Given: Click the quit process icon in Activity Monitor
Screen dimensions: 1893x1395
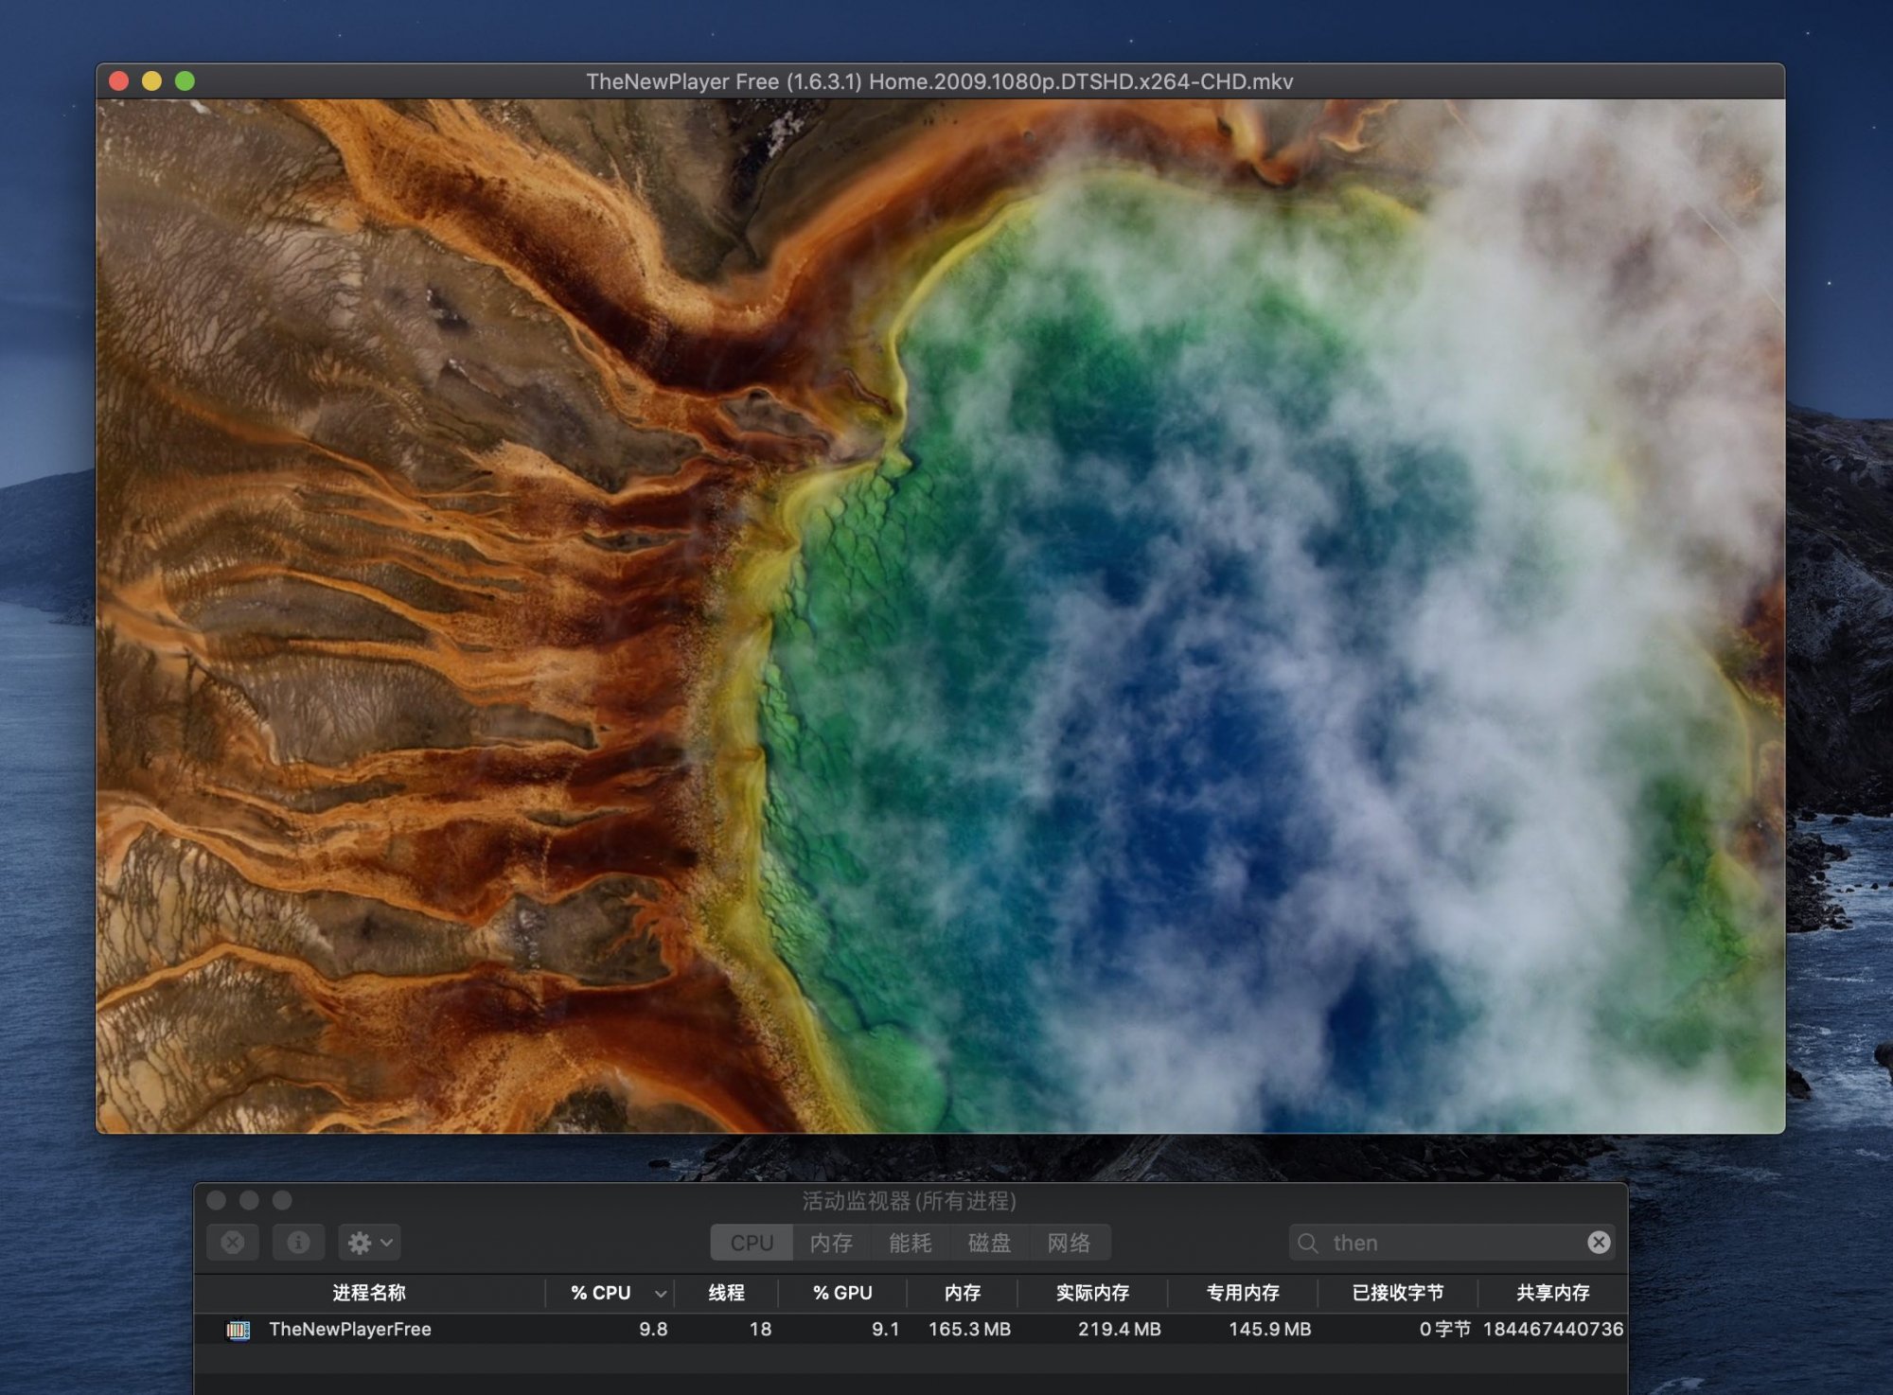Looking at the screenshot, I should (x=233, y=1243).
